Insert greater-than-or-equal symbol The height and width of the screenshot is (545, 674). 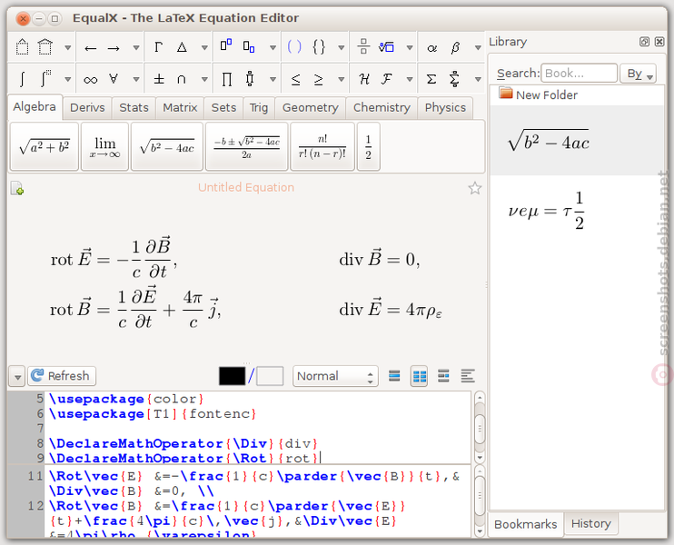tap(318, 79)
